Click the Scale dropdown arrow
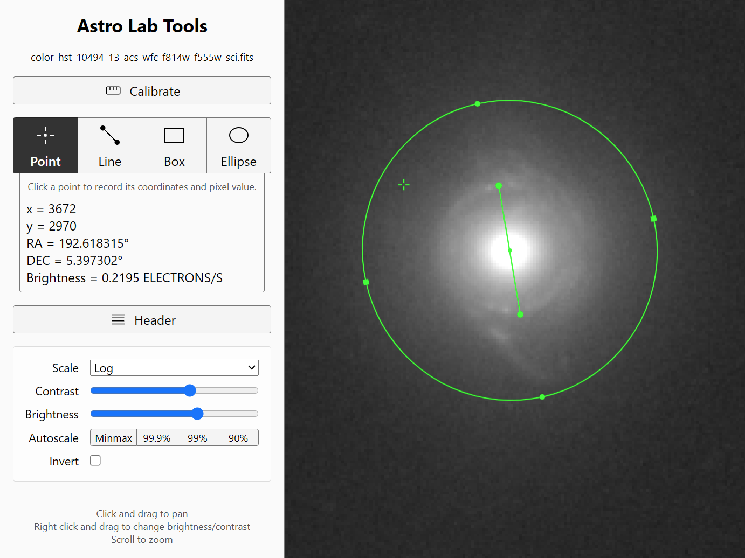 (x=251, y=368)
